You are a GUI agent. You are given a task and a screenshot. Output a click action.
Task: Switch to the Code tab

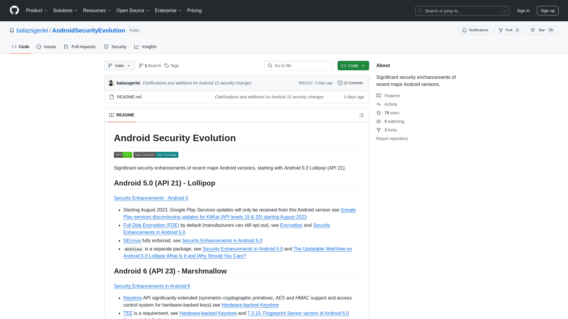21,47
